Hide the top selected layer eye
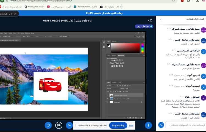The image size is (206, 132). pyautogui.click(x=107, y=95)
